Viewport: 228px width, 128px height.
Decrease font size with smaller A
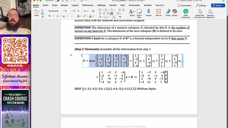click(x=78, y=11)
